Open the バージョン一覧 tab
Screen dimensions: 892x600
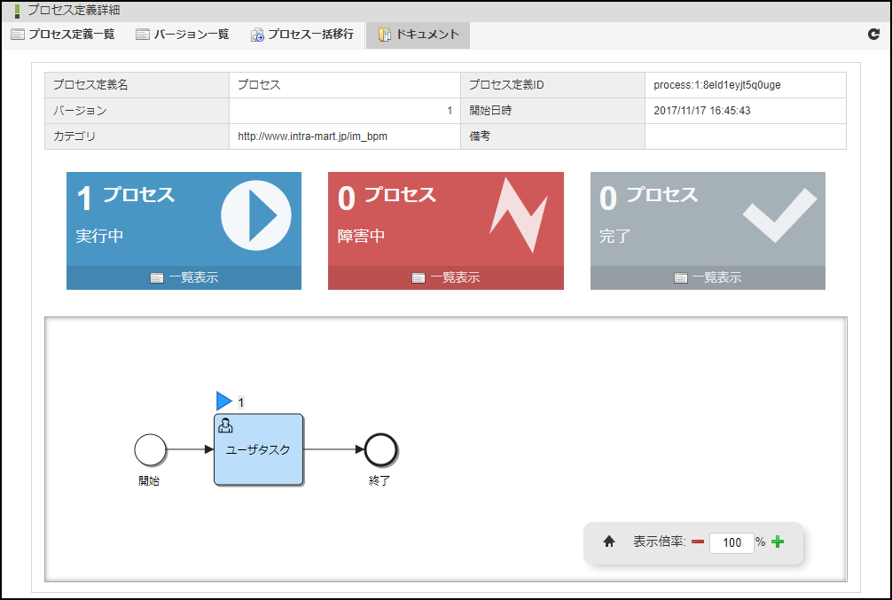click(x=183, y=35)
